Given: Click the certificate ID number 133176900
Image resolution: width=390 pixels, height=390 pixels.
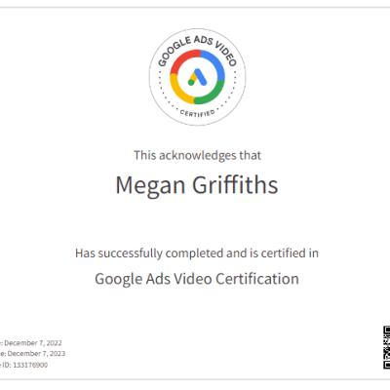Looking at the screenshot, I should click(30, 365).
